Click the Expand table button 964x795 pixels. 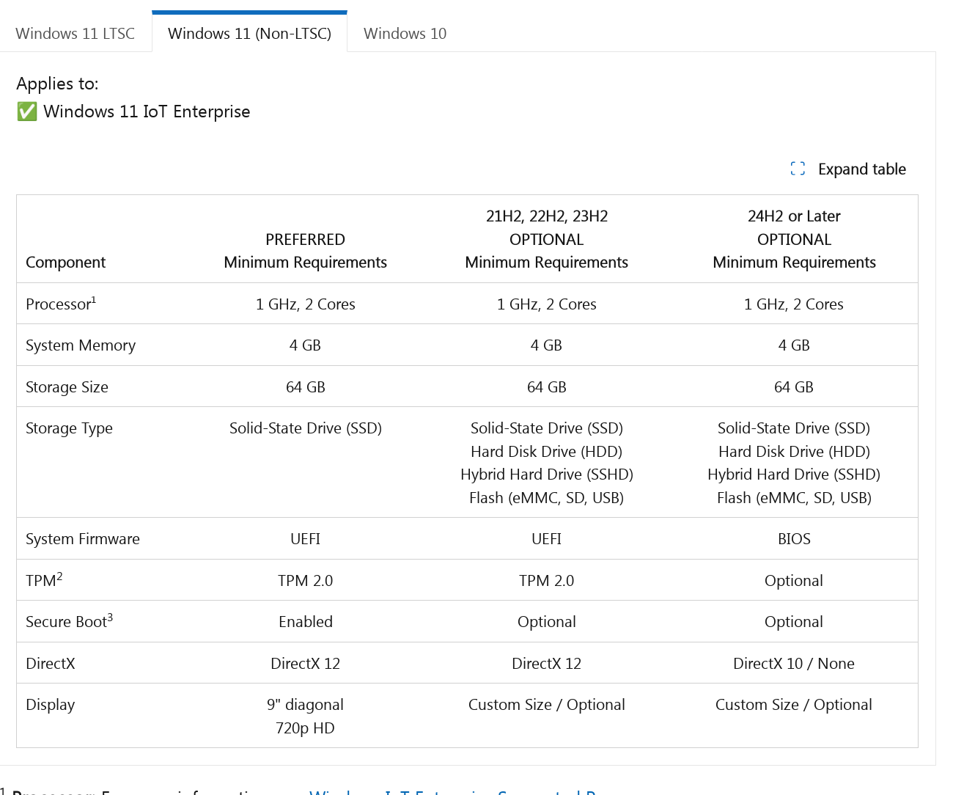pos(848,169)
